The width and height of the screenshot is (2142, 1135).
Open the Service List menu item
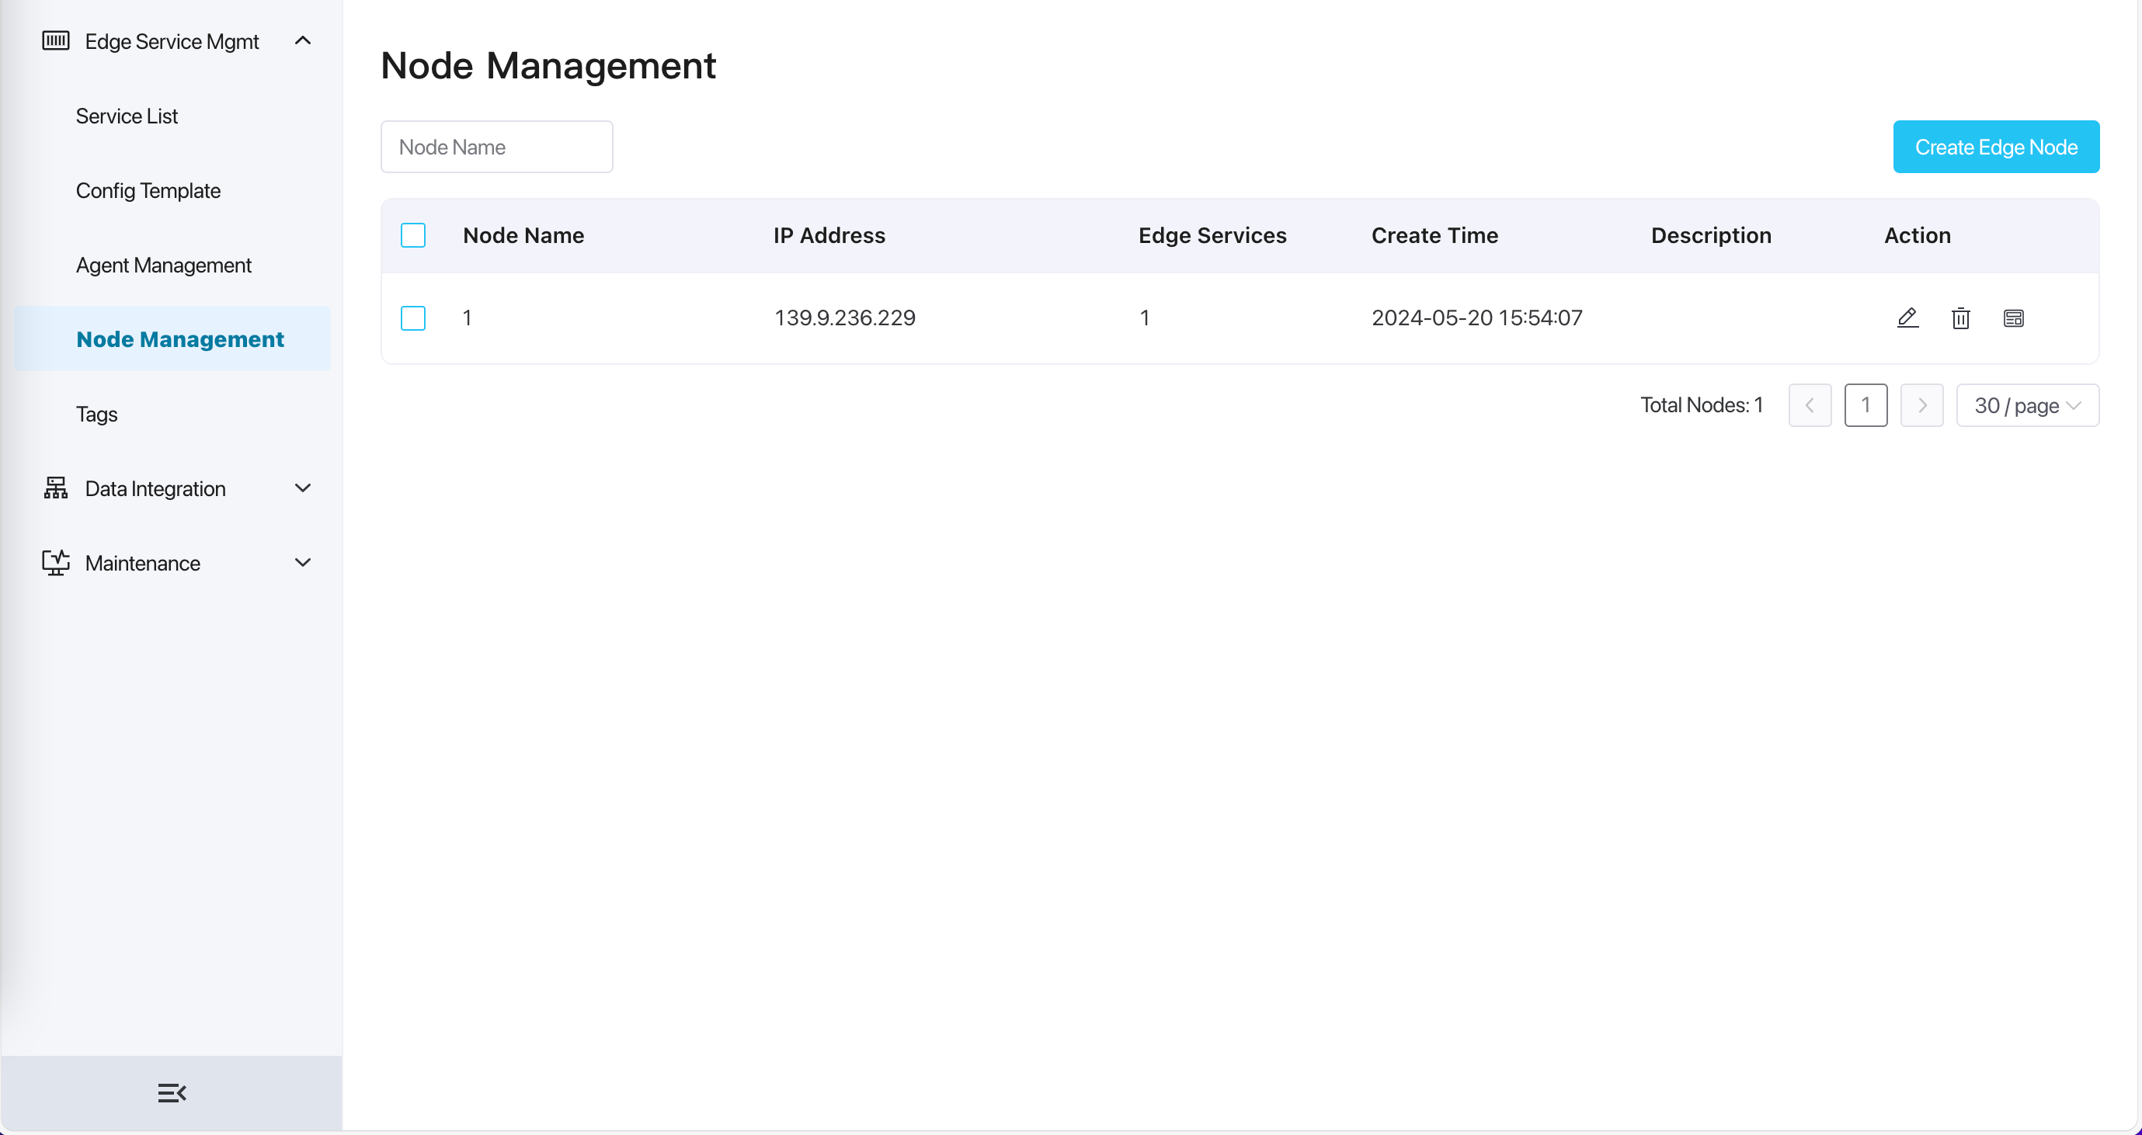127,116
